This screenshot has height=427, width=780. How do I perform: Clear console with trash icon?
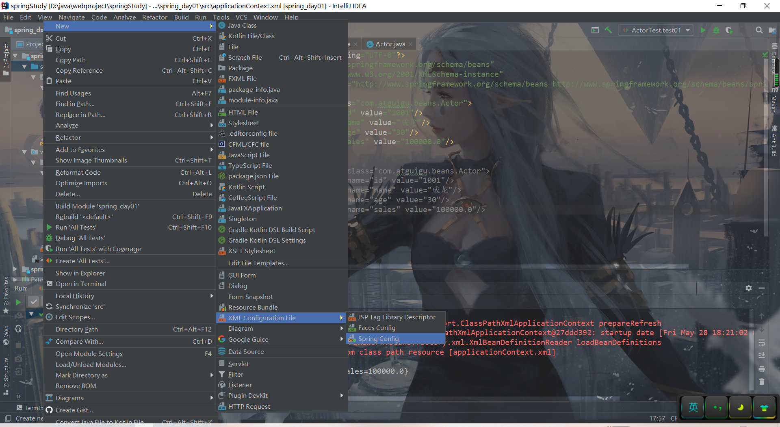click(x=762, y=381)
